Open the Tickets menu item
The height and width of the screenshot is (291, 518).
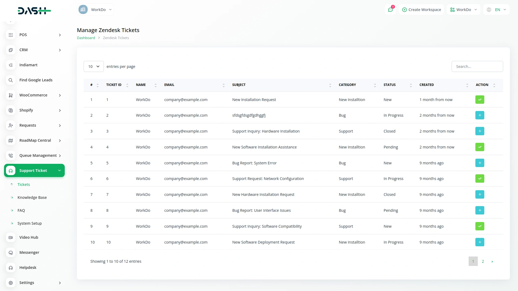pyautogui.click(x=24, y=184)
